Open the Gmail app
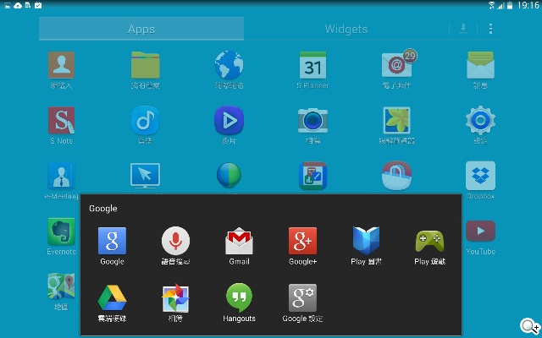Screen dimensions: 542x338 point(239,242)
